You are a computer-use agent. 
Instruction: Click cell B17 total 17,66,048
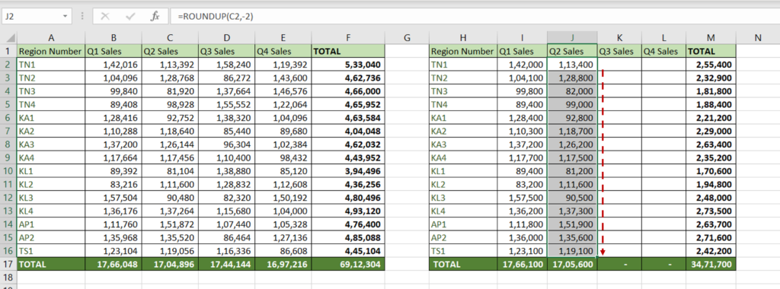pyautogui.click(x=113, y=265)
